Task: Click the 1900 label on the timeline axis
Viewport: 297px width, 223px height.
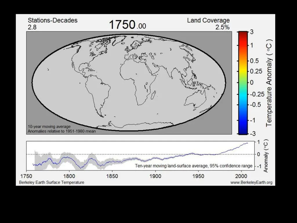Action: pos(155,176)
